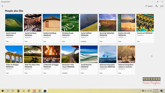
Task: Click the "Trains on Bridges PREMIUM" title text
Action: (x=12, y=66)
